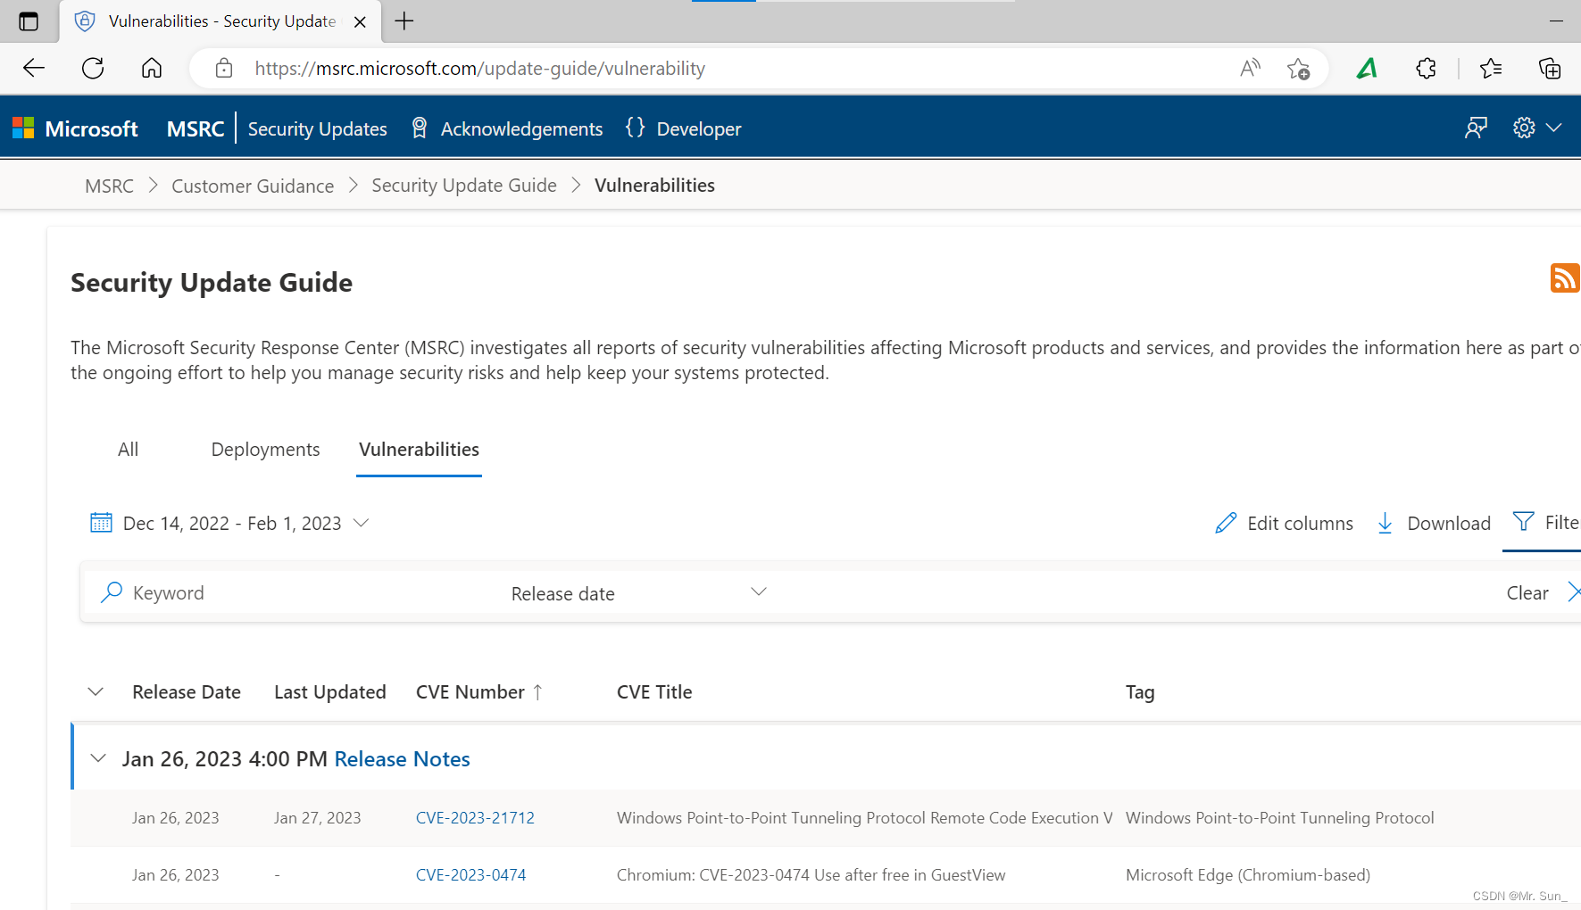1581x910 pixels.
Task: Open browser extensions puzzle icon
Action: pyautogui.click(x=1426, y=68)
